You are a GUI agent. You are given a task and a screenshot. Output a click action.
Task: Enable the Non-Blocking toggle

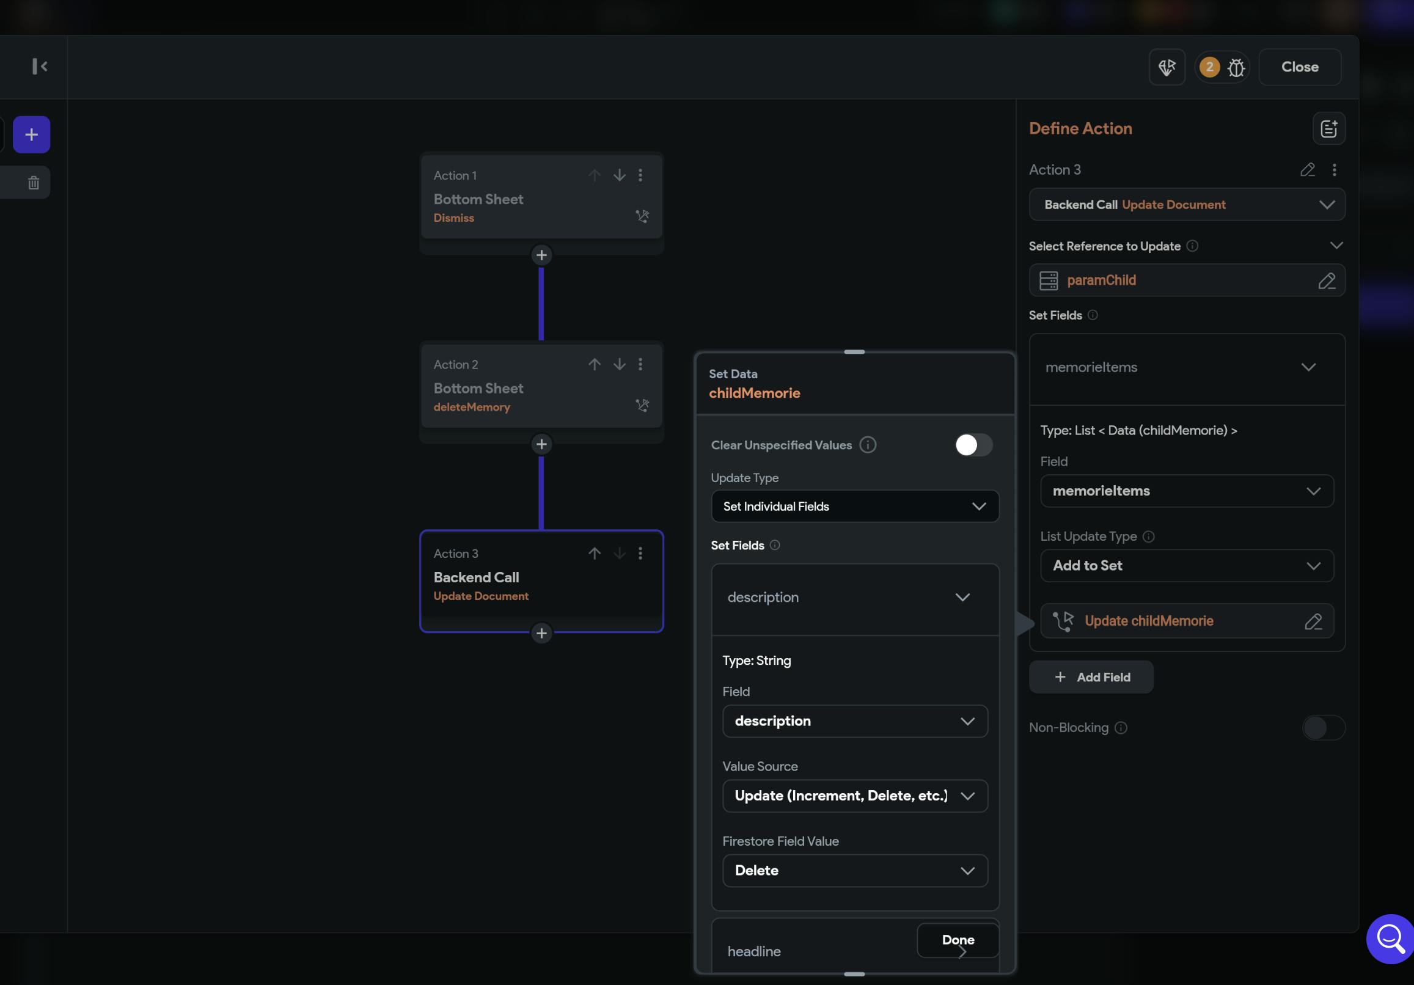pyautogui.click(x=1323, y=728)
